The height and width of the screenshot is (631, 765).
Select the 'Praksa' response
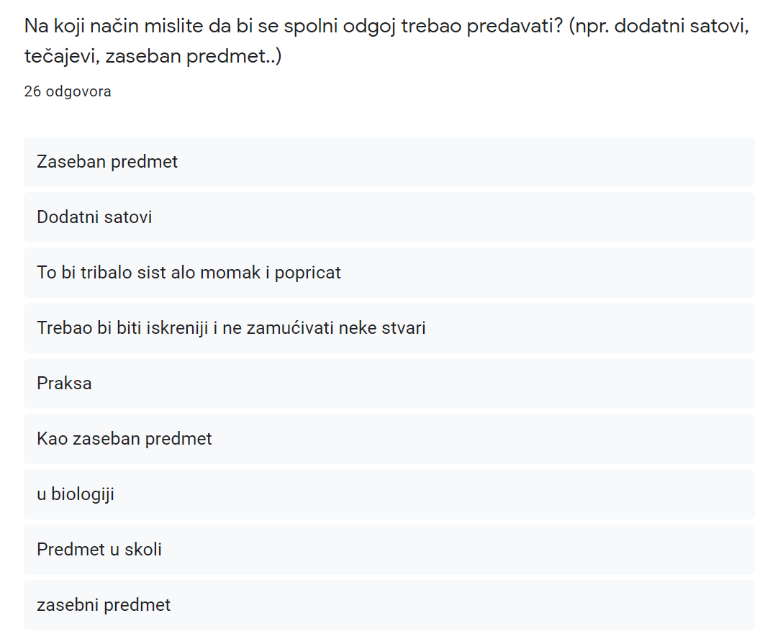click(389, 383)
